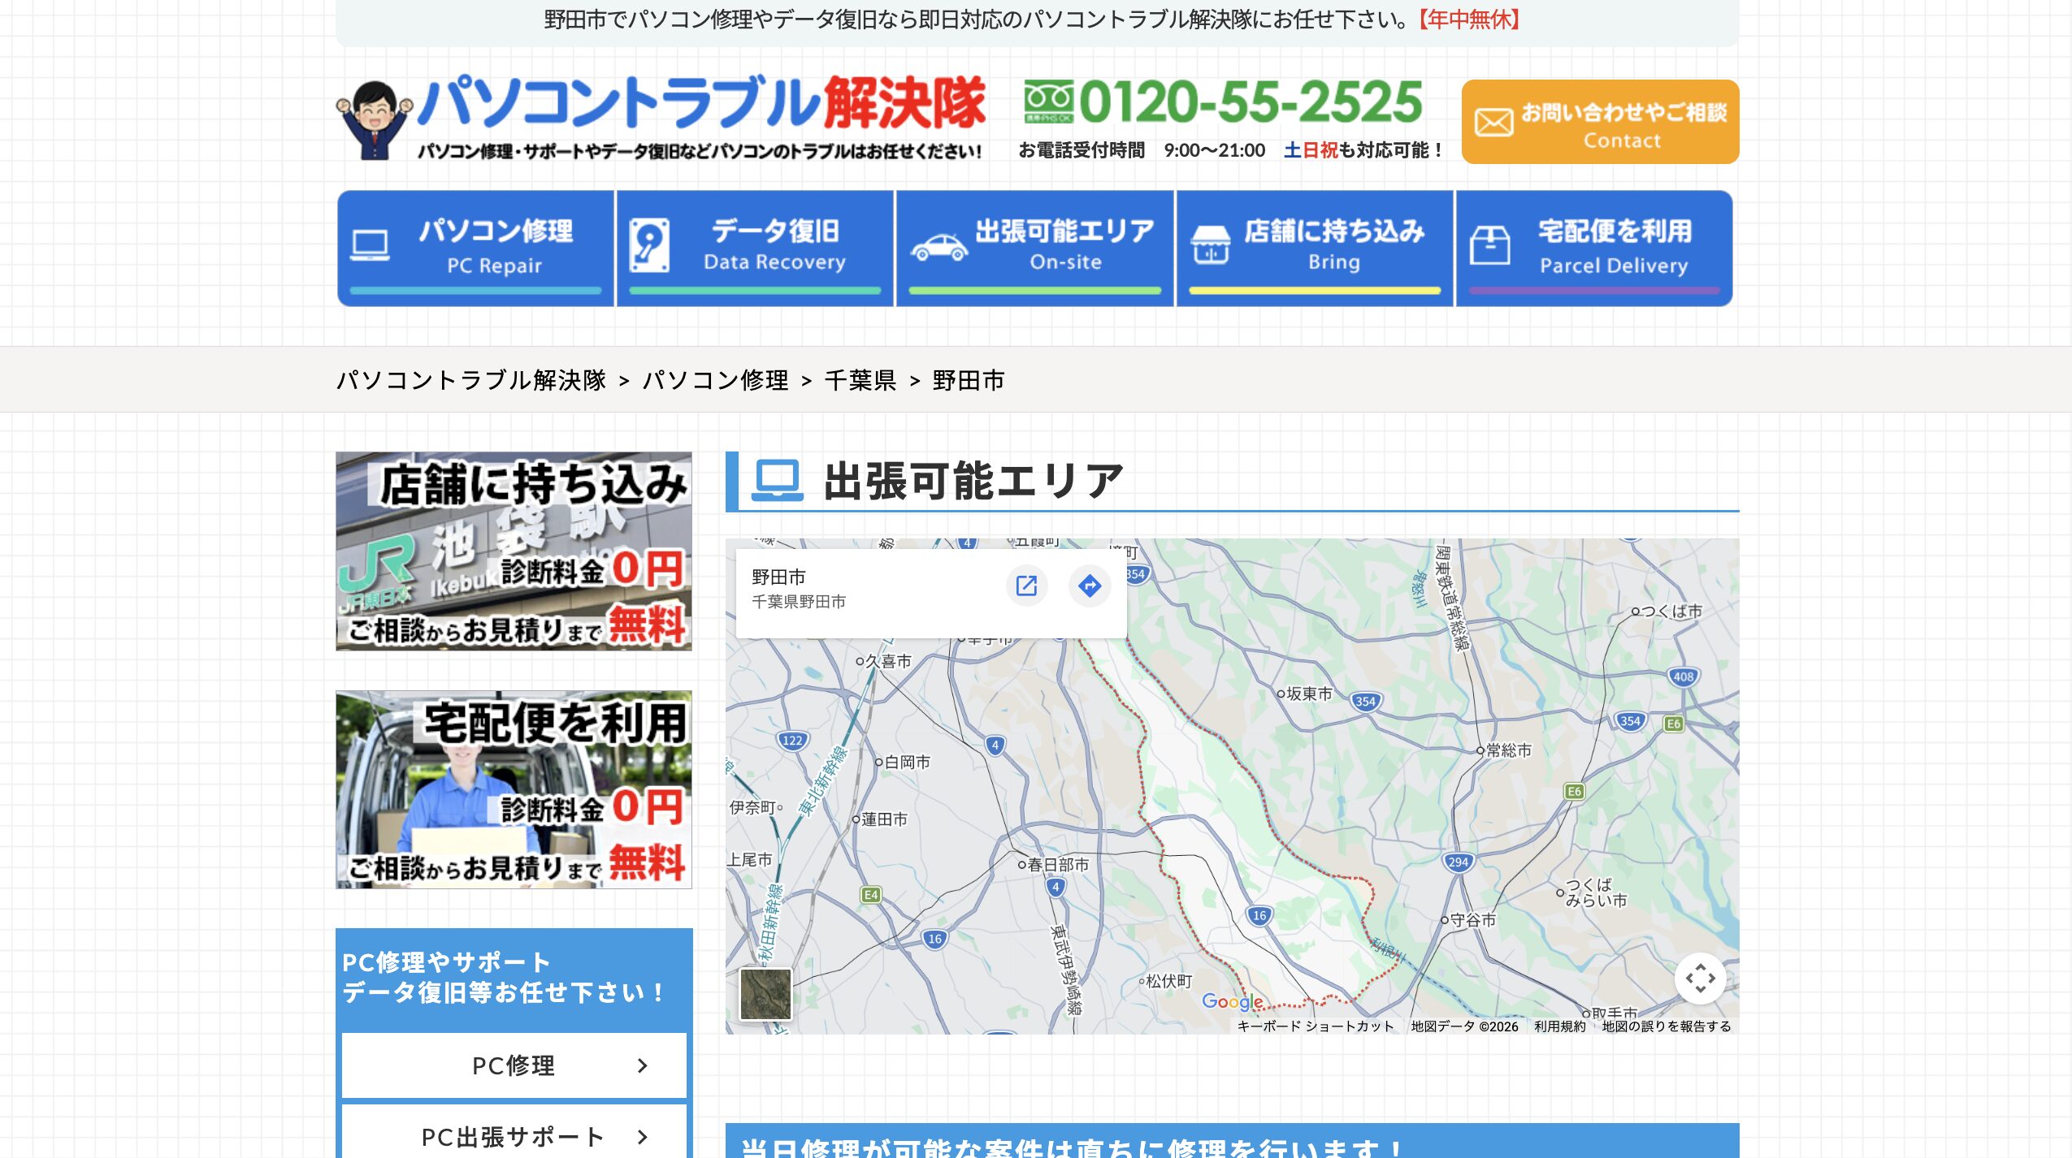Click the parcel box icon in the Parcel Delivery tab

click(1490, 245)
